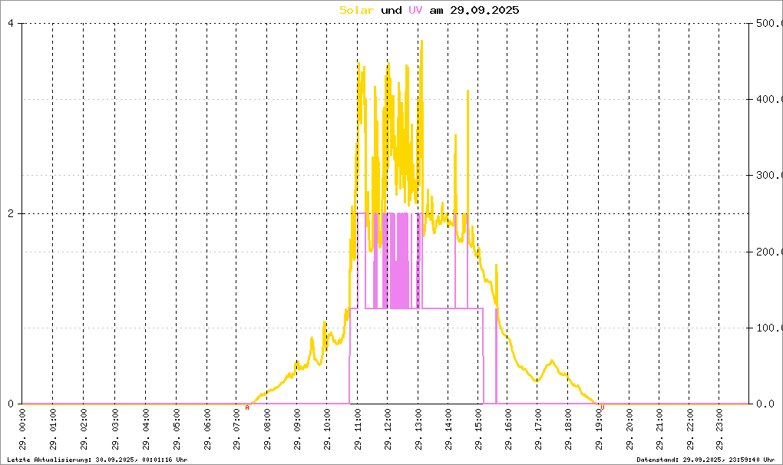Click the "29. 12:00" time axis label
Image resolution: width=783 pixels, height=465 pixels.
[x=388, y=430]
